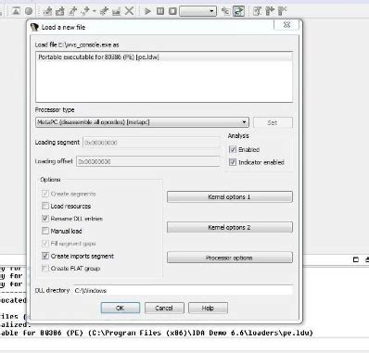The width and height of the screenshot is (369, 353).
Task: Close the Load a new file dialog
Action: (x=286, y=25)
